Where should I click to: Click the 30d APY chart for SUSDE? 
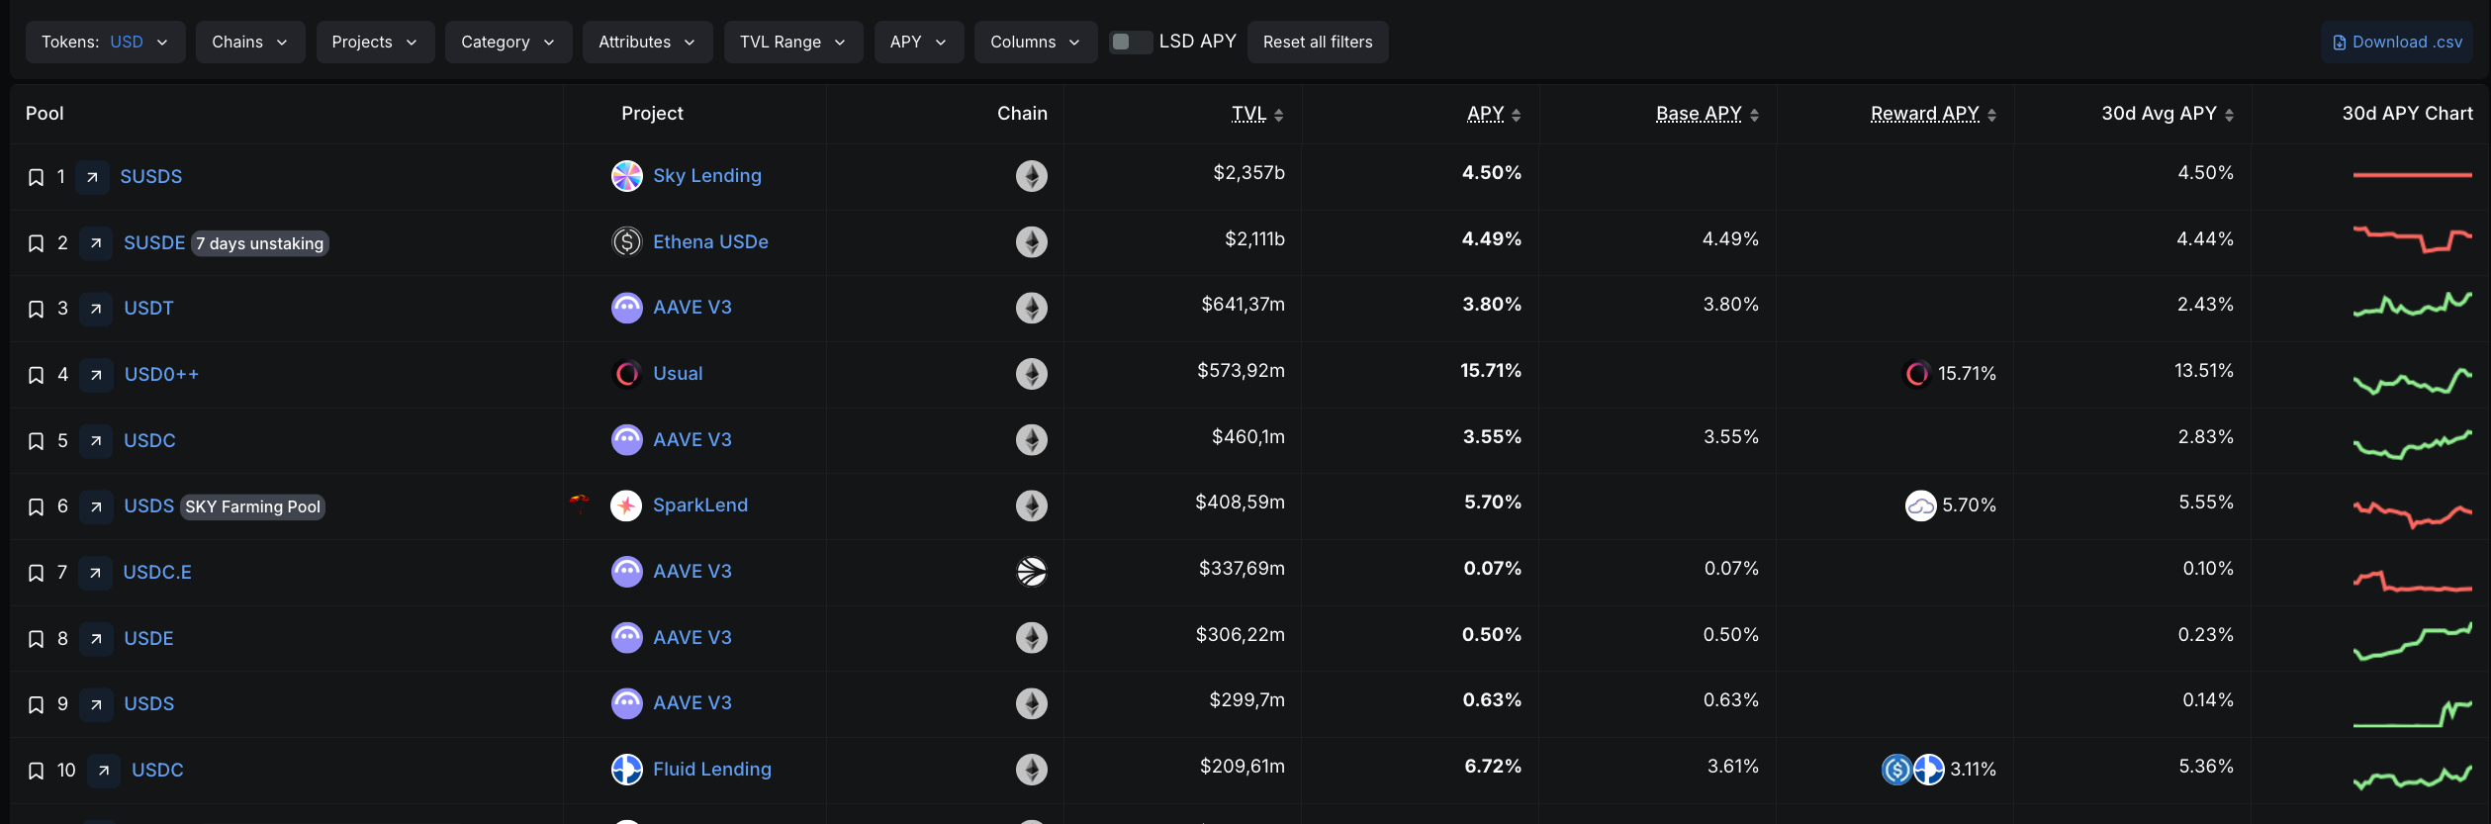click(x=2412, y=238)
